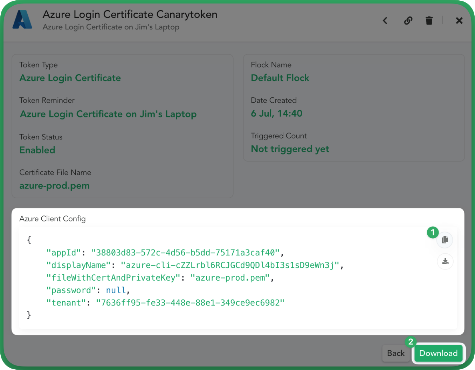
Task: Click the azure-prod.pem certificate file name
Action: point(55,186)
